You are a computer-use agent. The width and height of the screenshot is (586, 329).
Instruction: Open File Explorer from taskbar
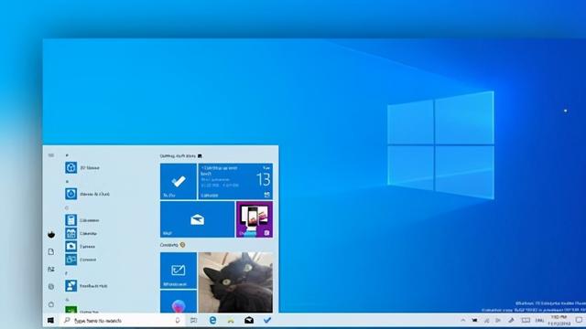pyautogui.click(x=231, y=321)
